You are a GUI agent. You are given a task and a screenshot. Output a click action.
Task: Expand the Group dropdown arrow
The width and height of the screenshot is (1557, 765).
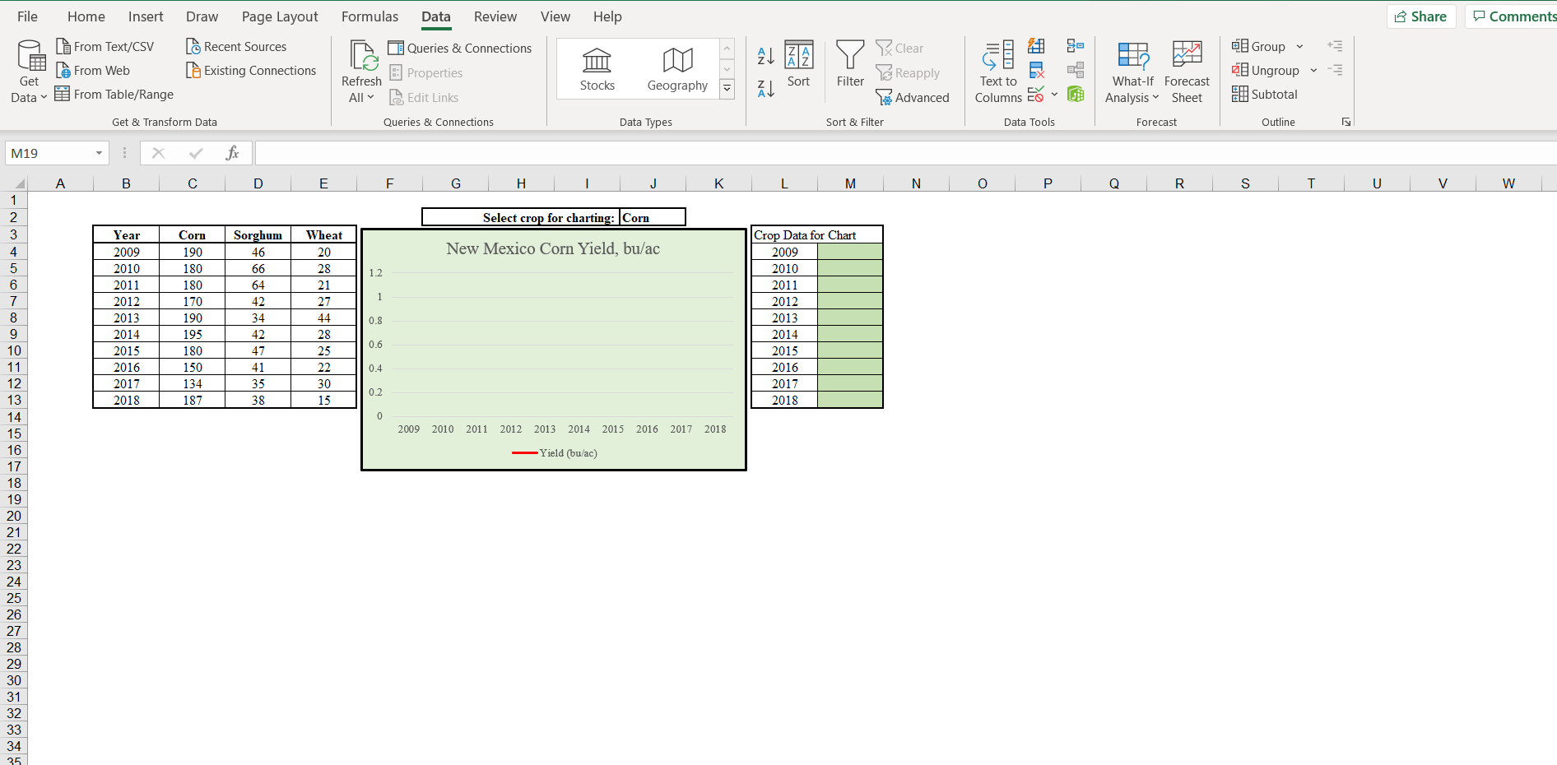1299,47
